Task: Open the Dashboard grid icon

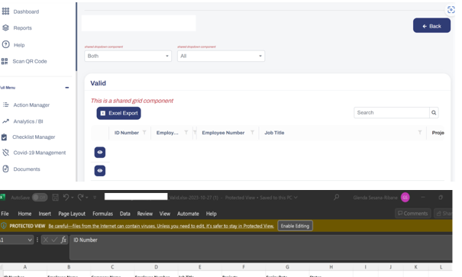Action: [x=5, y=11]
